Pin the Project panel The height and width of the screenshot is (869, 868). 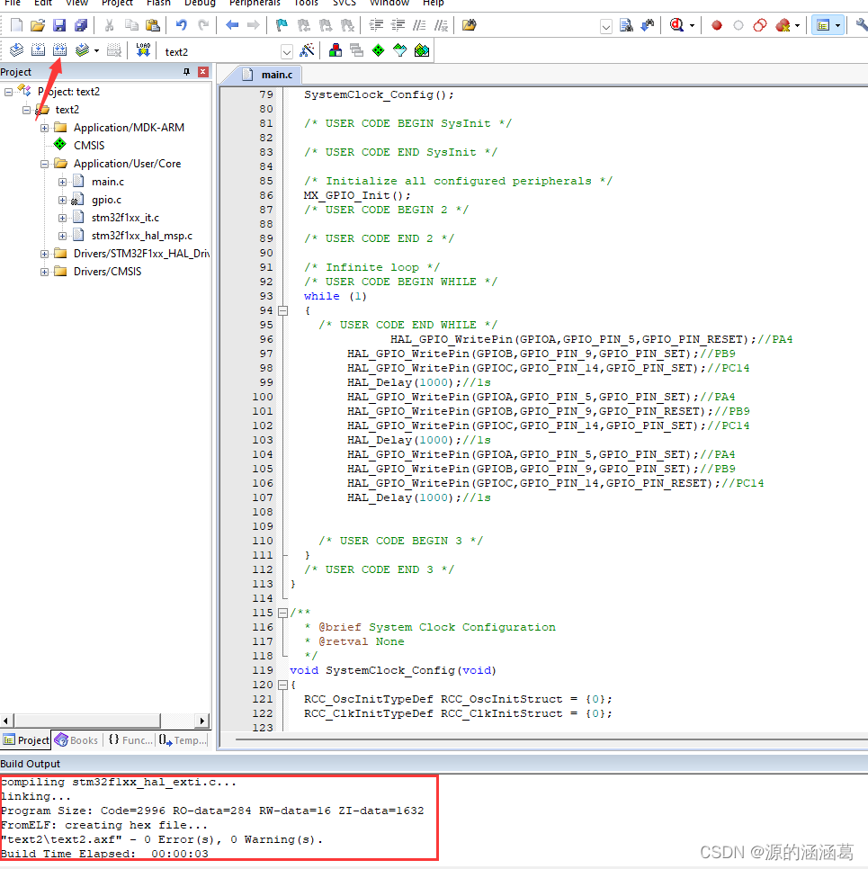click(x=187, y=71)
